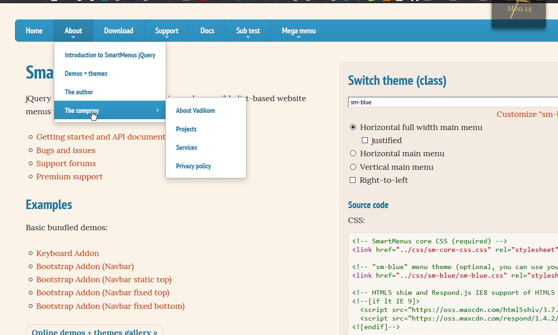Open the Mega menu dropdown
558x335 pixels.
coord(298,31)
